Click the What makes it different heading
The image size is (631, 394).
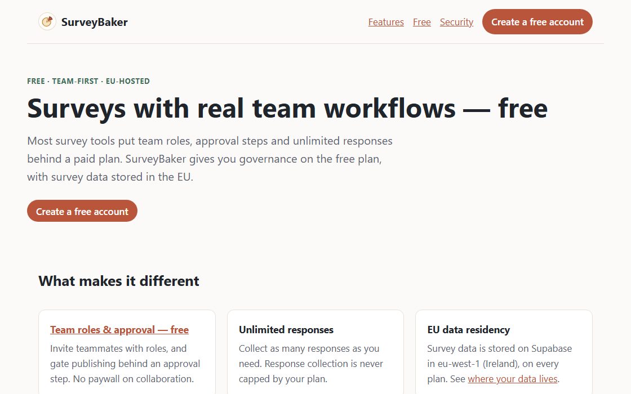tap(119, 281)
